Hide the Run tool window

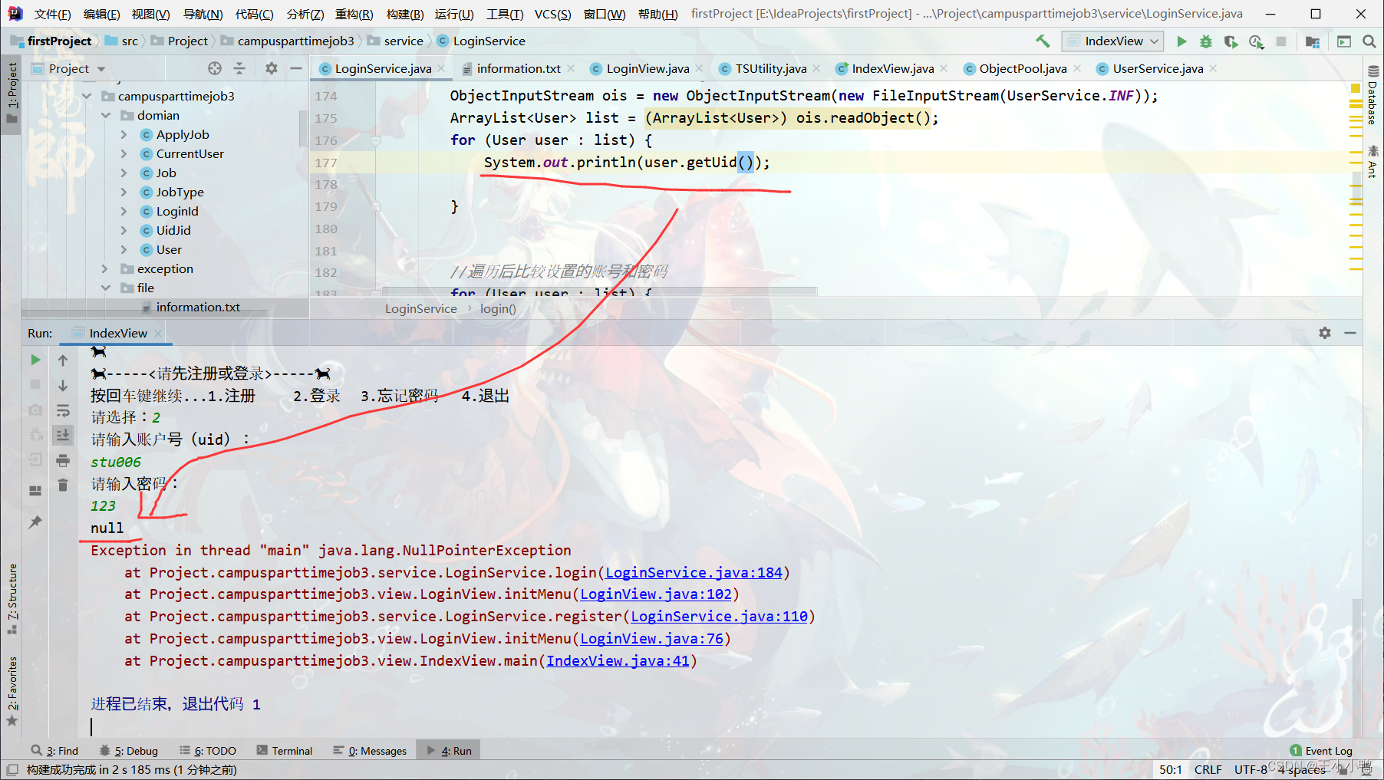1350,333
